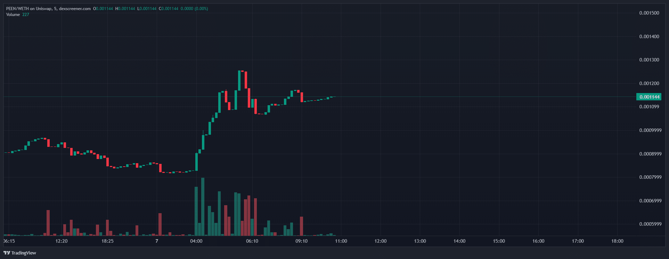Select the 0.001400 price axis label
The width and height of the screenshot is (669, 259).
649,36
